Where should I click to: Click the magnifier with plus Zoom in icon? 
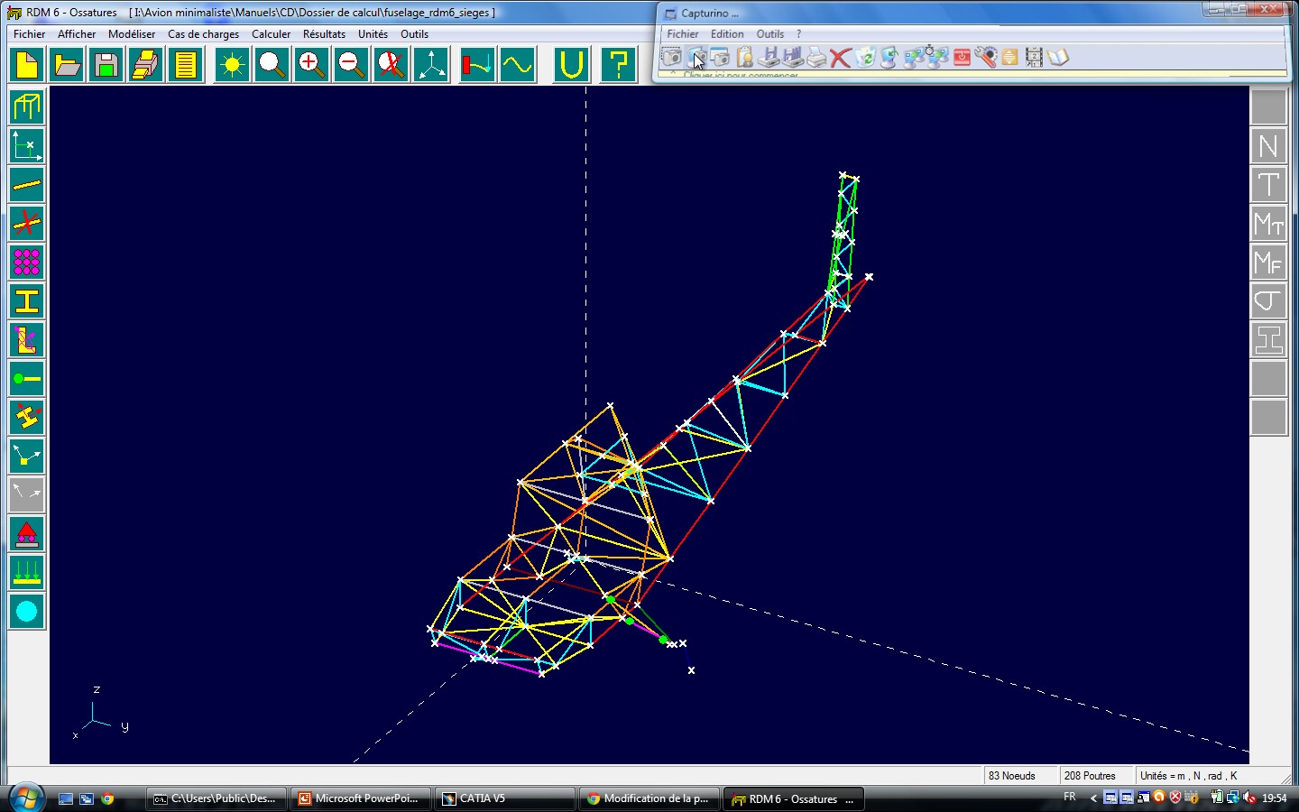coord(311,65)
